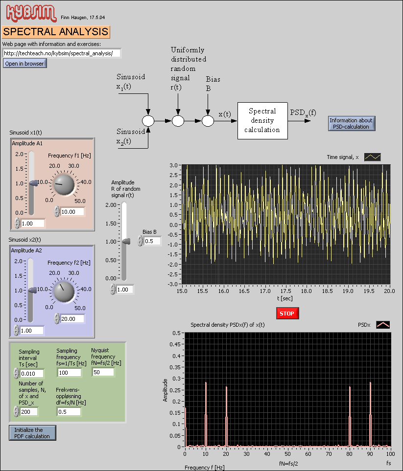This screenshot has width=403, height=471.
Task: Click the web page URL input field
Action: [x=61, y=53]
